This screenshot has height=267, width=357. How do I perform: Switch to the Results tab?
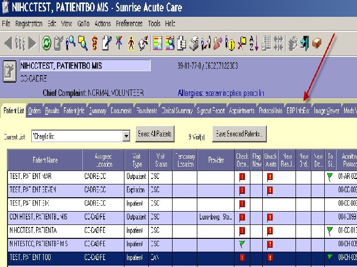tap(52, 111)
